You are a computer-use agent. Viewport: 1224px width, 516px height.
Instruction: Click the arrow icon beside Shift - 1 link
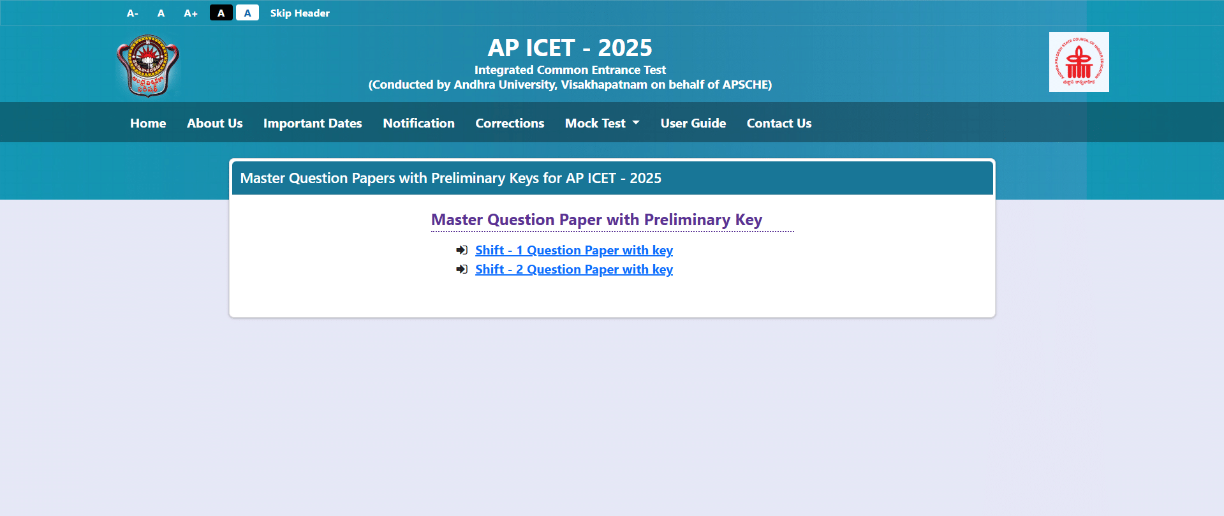(462, 250)
